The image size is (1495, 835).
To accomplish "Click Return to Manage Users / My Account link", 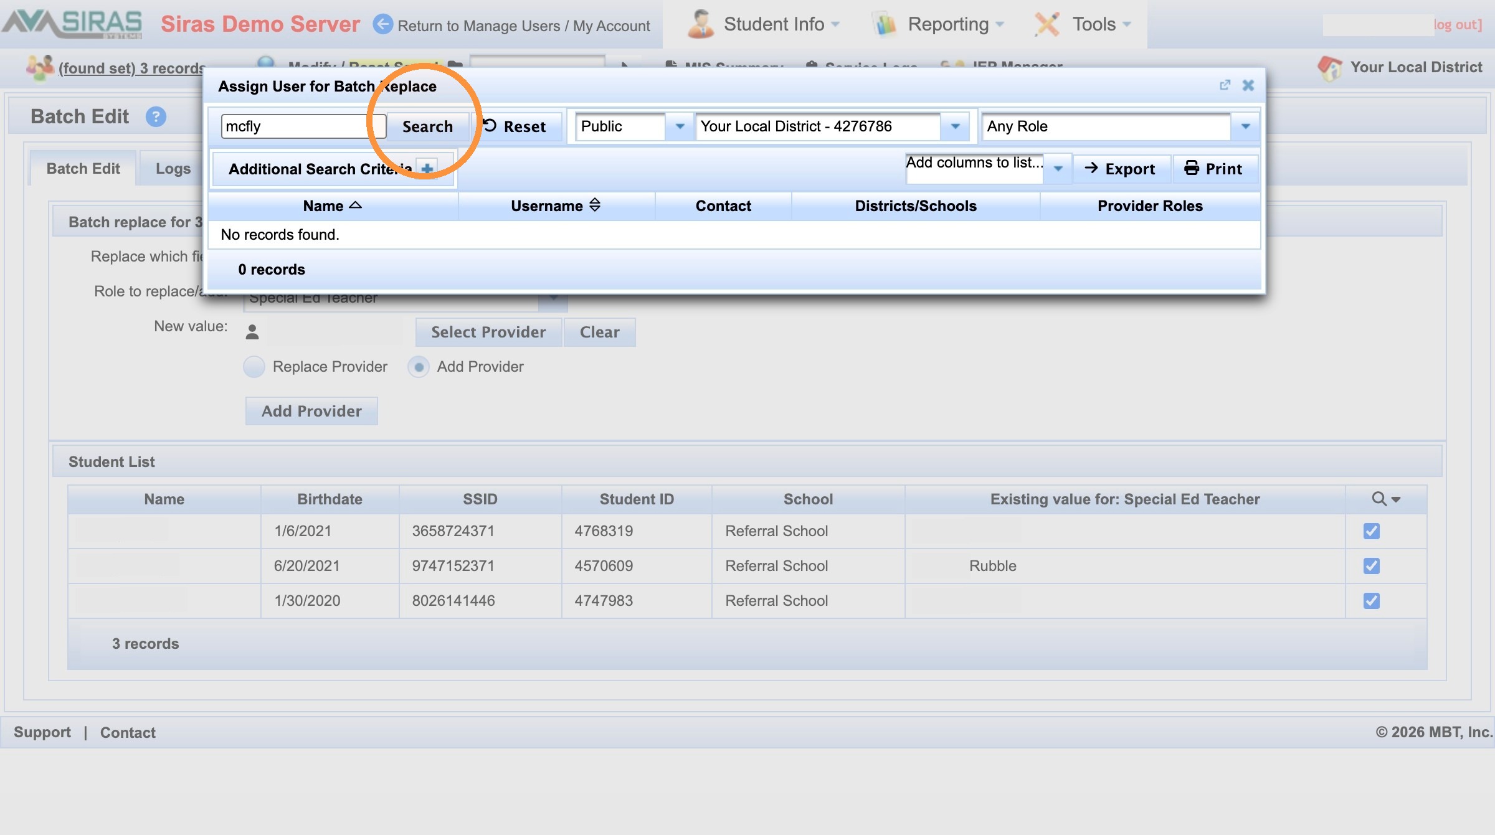I will pyautogui.click(x=523, y=26).
